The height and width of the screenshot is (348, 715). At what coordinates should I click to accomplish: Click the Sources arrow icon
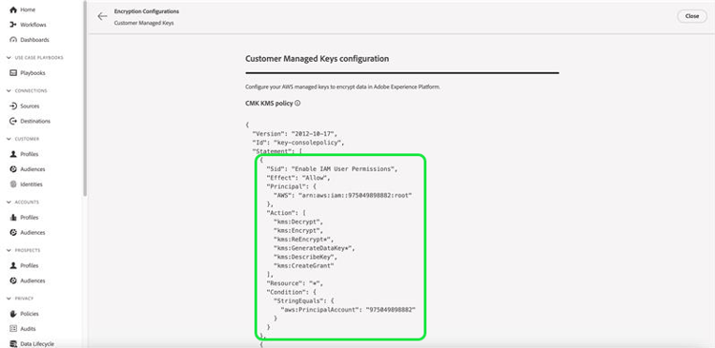coord(13,106)
